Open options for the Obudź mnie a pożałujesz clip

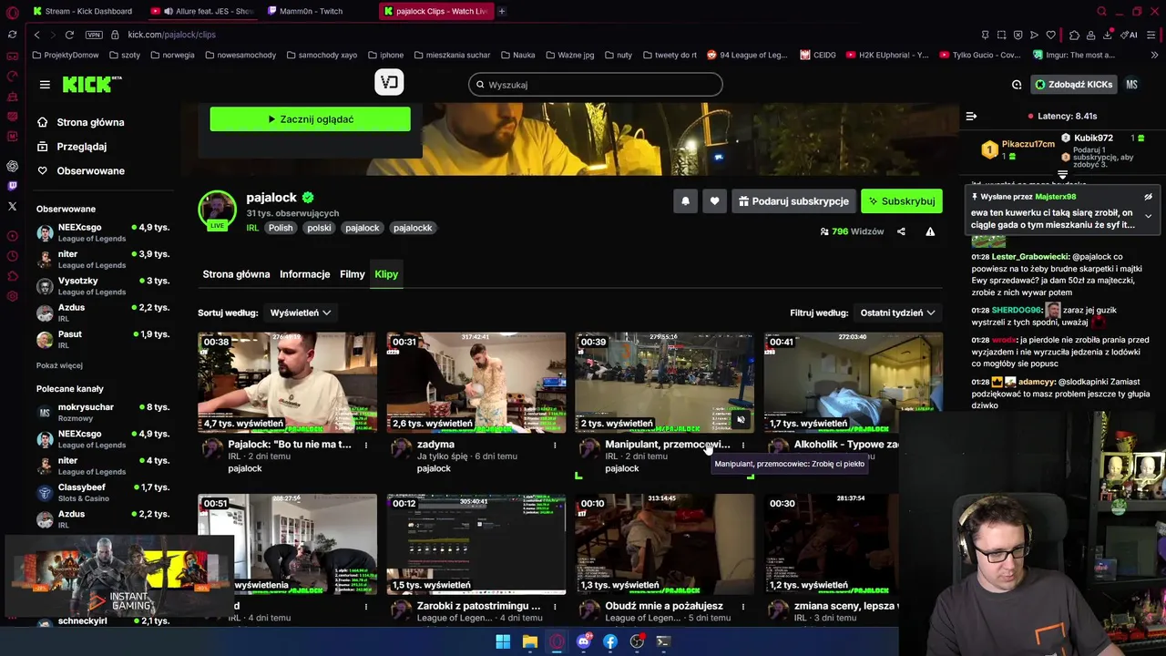[743, 606]
